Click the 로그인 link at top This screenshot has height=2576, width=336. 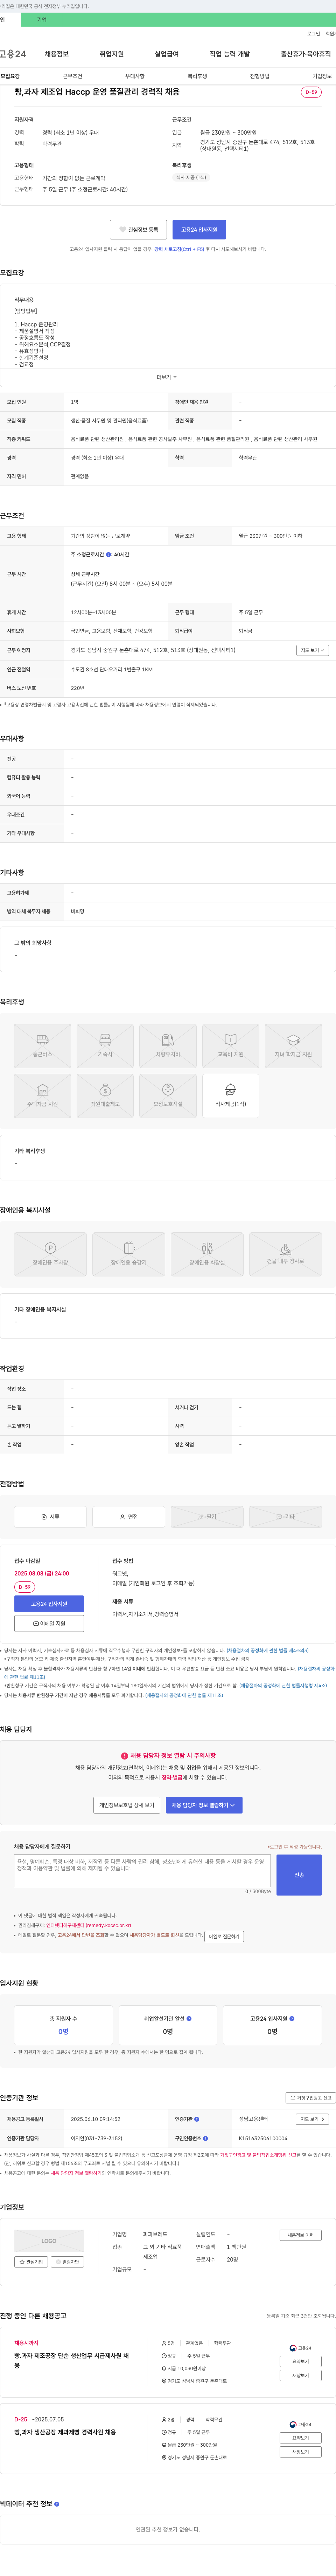(x=313, y=34)
